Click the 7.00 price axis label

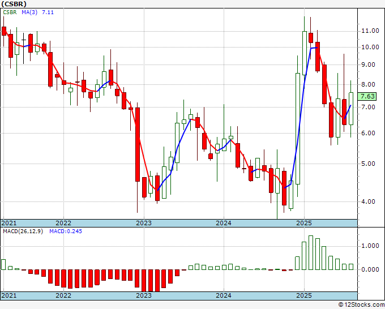pyautogui.click(x=369, y=107)
